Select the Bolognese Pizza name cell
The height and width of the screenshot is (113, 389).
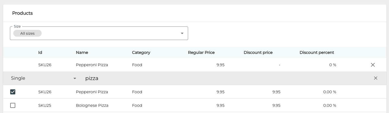click(x=92, y=105)
